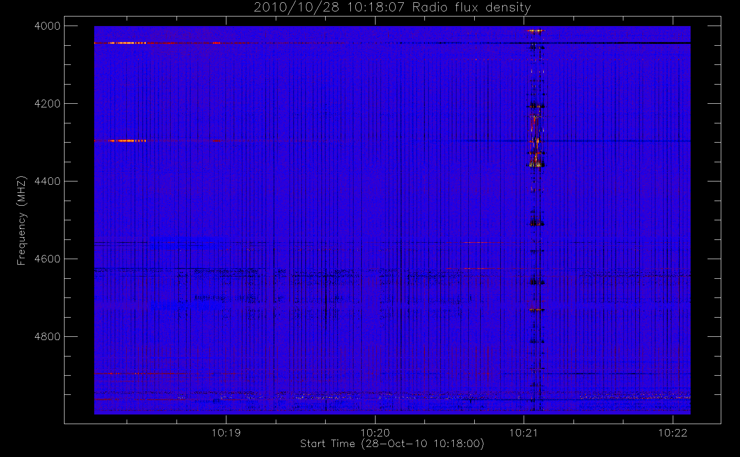
Task: Click the 4800 frequency tick label
Action: (x=48, y=337)
